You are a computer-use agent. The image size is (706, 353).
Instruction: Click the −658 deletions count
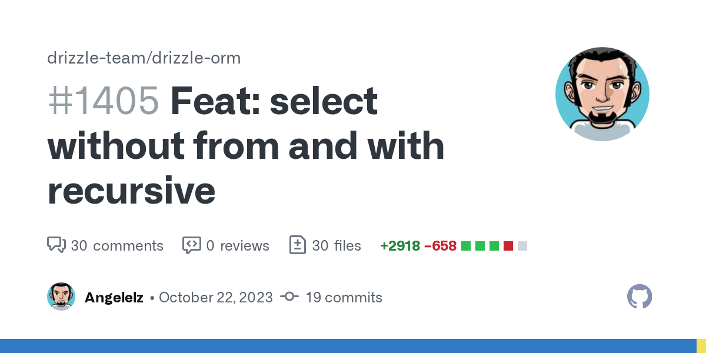point(440,245)
